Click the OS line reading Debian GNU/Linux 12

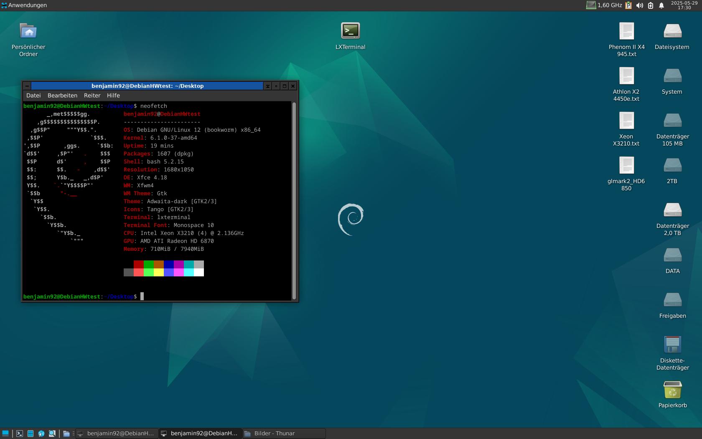coord(192,130)
